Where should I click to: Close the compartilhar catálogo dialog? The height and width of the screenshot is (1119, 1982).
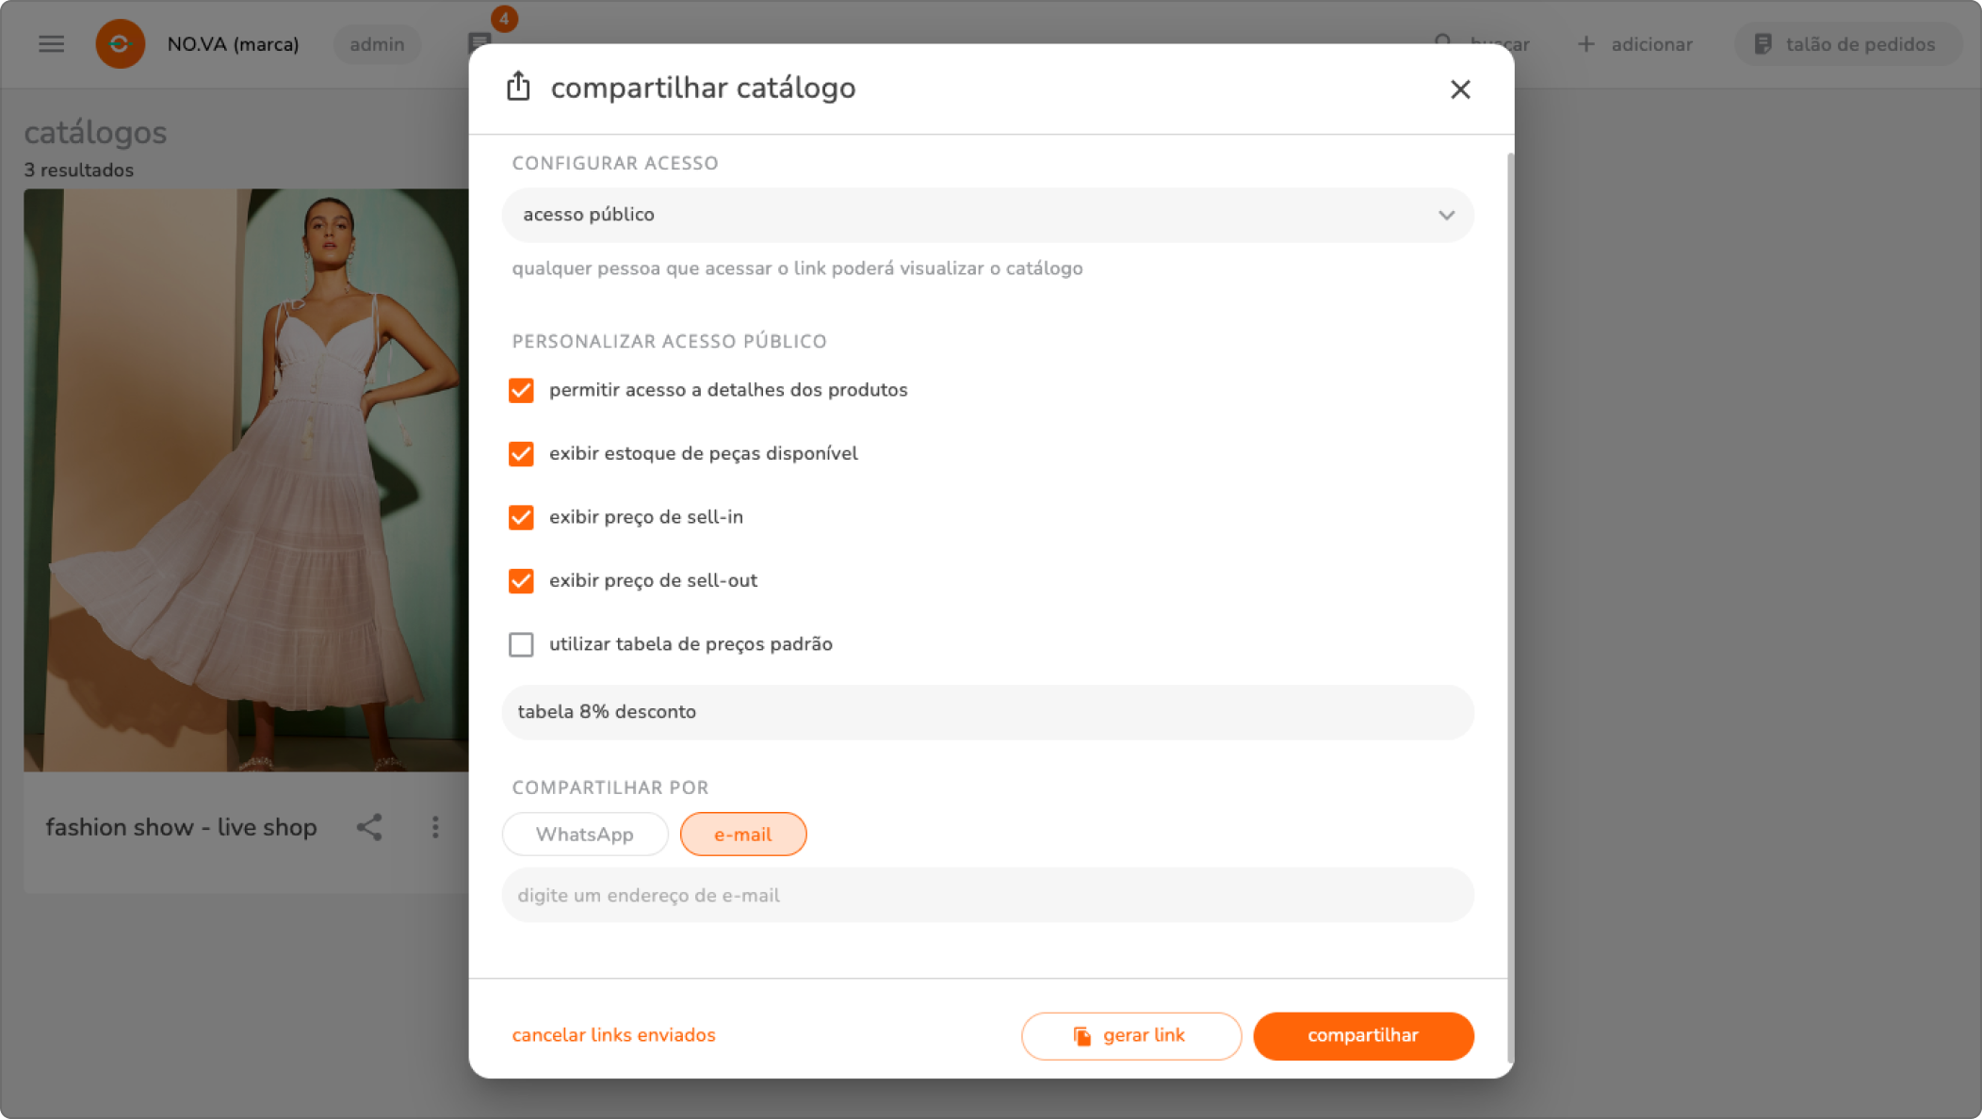pyautogui.click(x=1460, y=89)
